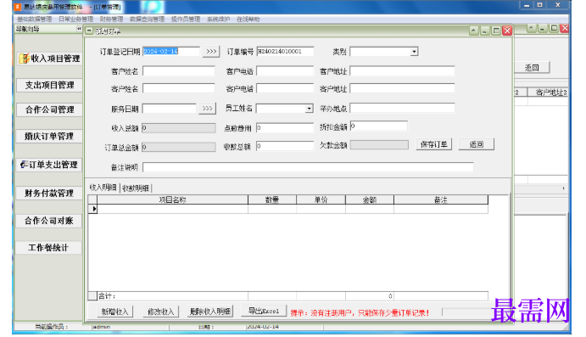Open the date picker beside 订单登记日期
This screenshot has width=586, height=337.
point(211,51)
